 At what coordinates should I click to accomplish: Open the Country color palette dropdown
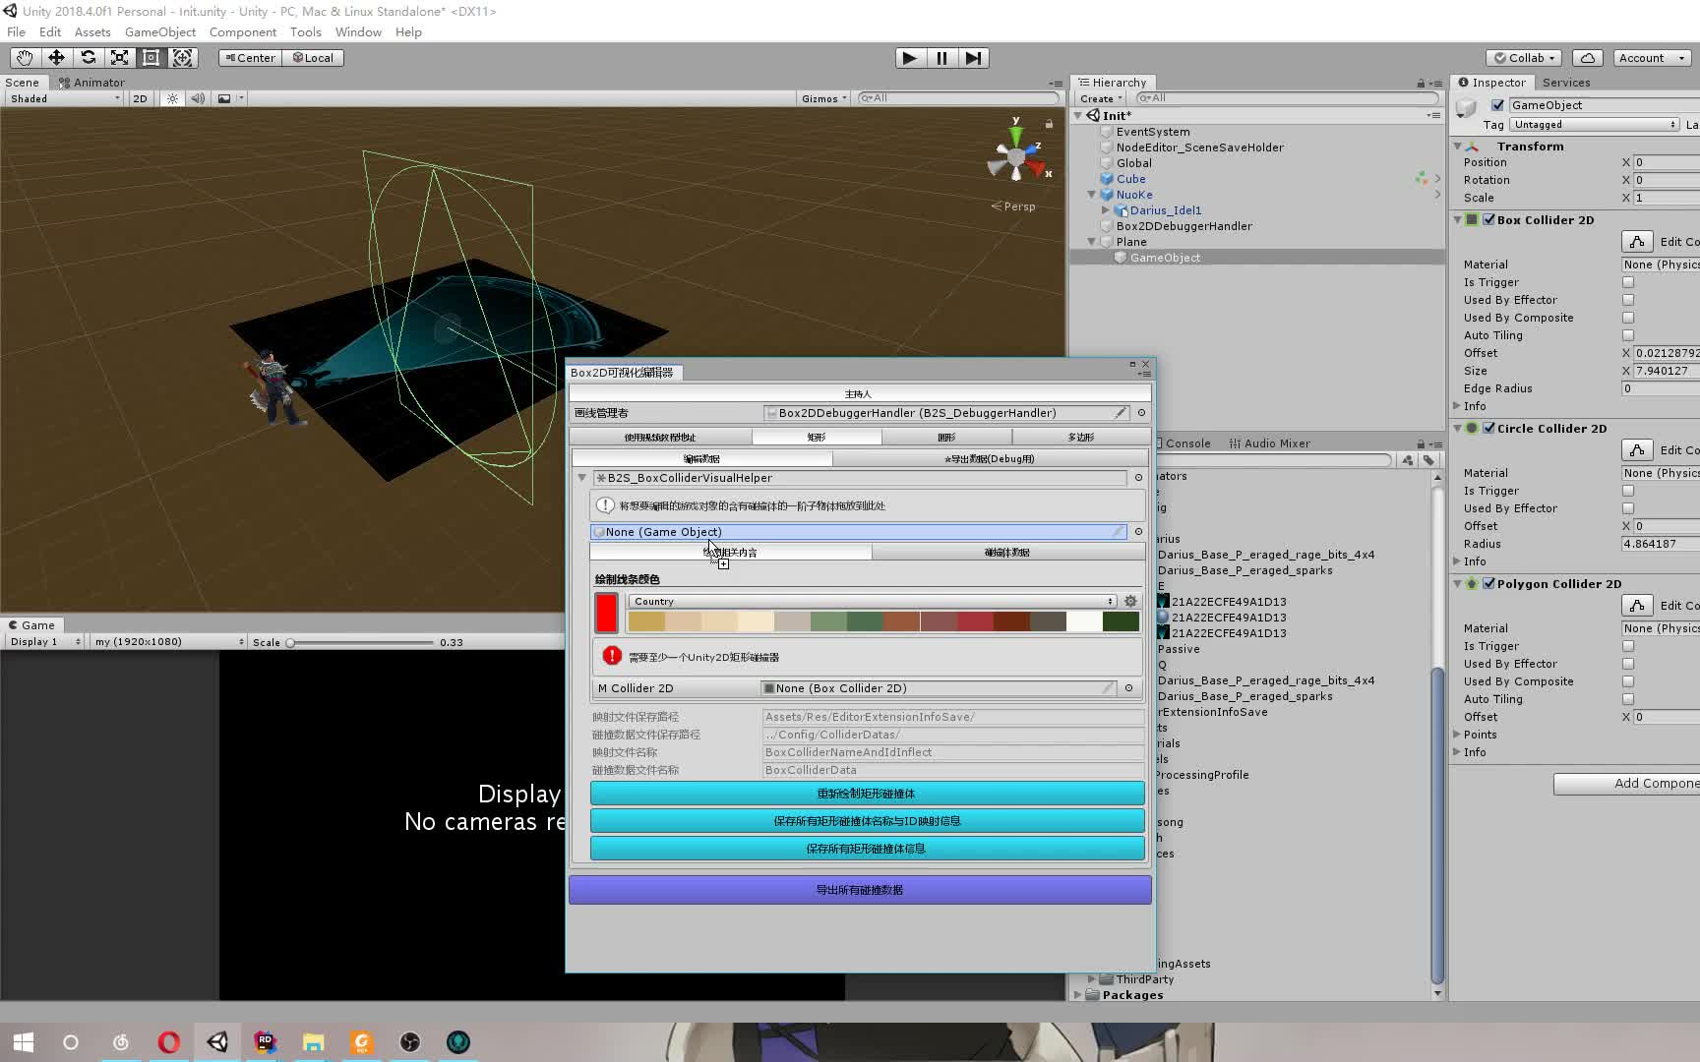872,601
